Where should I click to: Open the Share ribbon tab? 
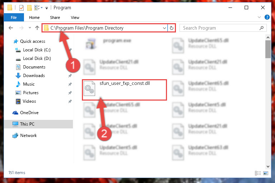[55, 17]
